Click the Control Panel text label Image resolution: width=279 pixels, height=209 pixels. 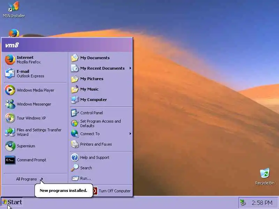[x=91, y=113]
